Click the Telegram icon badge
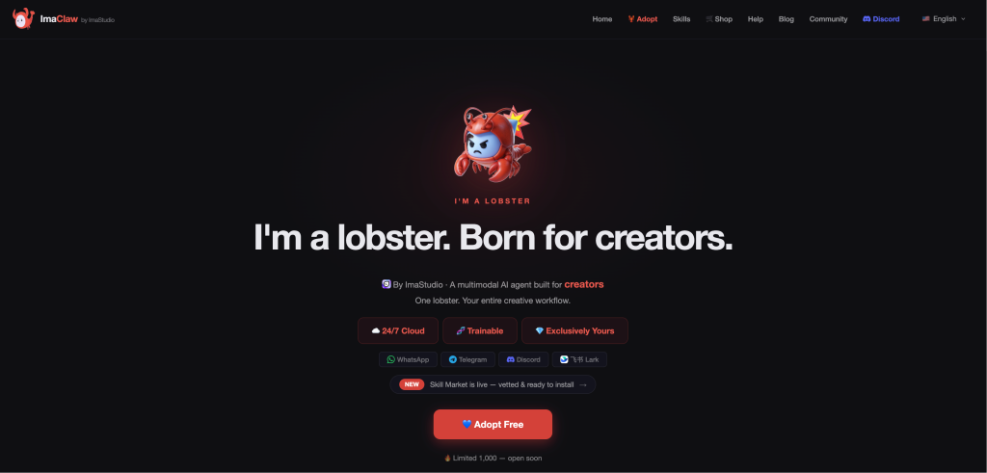987x473 pixels. click(467, 359)
